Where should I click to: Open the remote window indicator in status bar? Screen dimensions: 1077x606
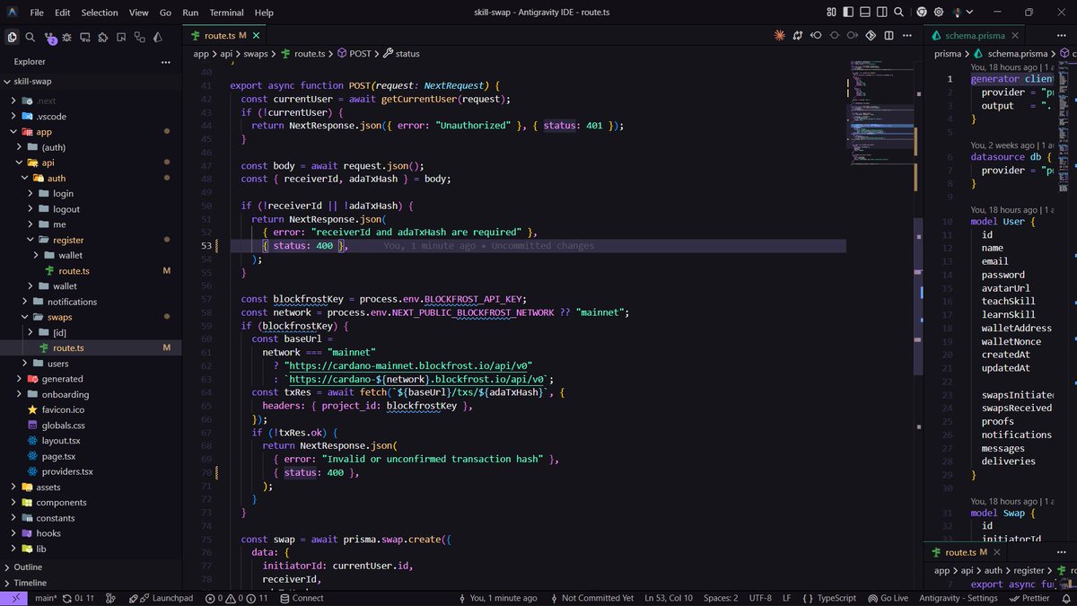pos(15,598)
